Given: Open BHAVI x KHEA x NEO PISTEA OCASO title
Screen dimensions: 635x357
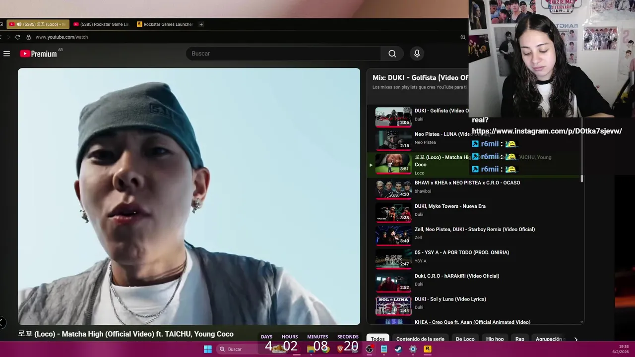Looking at the screenshot, I should click(x=467, y=183).
